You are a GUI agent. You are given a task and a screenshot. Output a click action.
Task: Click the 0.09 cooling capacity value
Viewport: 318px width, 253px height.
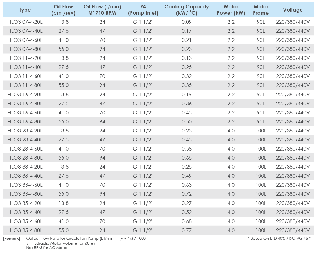pos(187,22)
